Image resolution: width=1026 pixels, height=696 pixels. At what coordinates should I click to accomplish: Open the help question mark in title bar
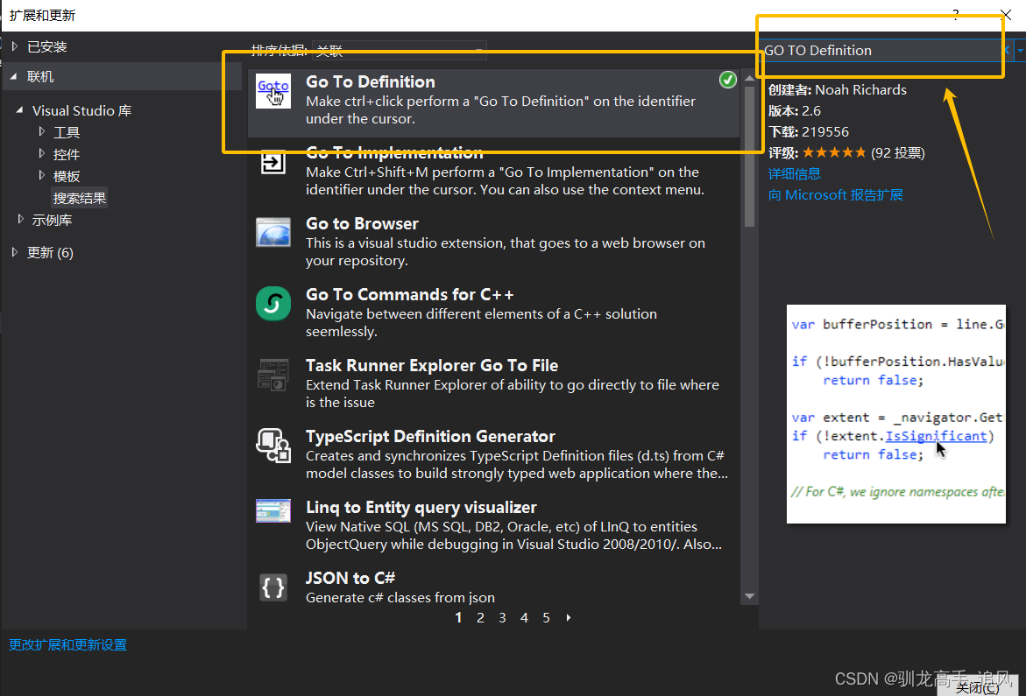(x=955, y=14)
